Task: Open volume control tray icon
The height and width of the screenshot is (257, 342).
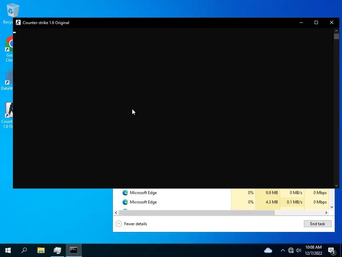Action: point(299,250)
